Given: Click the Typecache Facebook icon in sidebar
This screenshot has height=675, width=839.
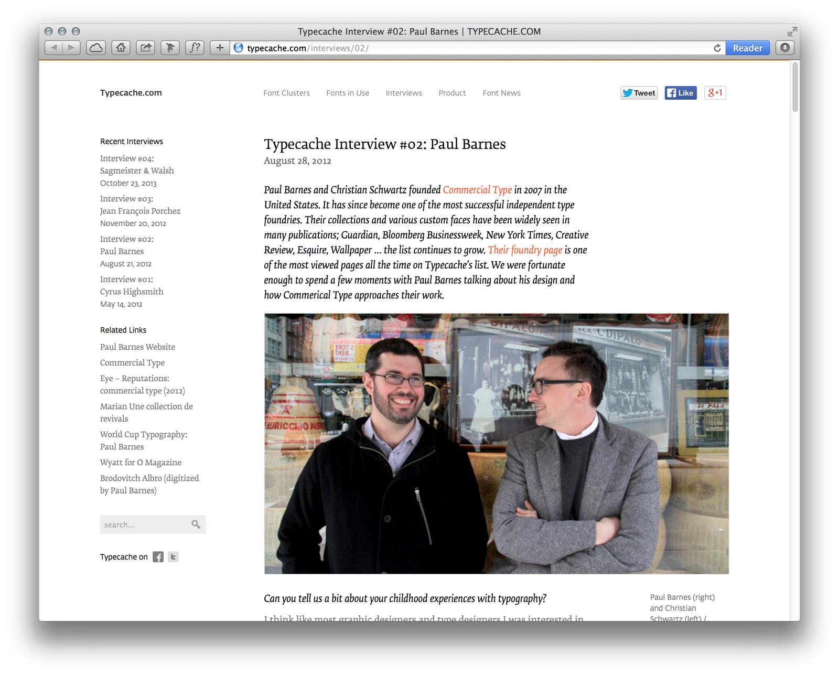Looking at the screenshot, I should (x=158, y=557).
